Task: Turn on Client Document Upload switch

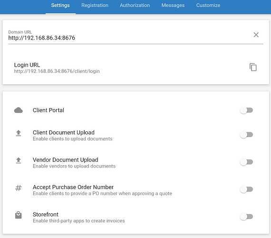Action: 246,135
